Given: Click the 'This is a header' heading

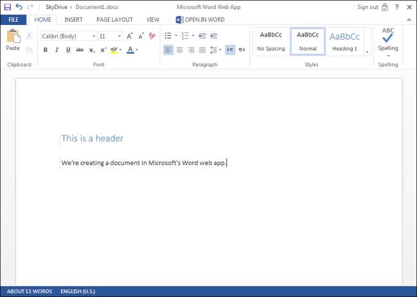Looking at the screenshot, I should coord(92,138).
